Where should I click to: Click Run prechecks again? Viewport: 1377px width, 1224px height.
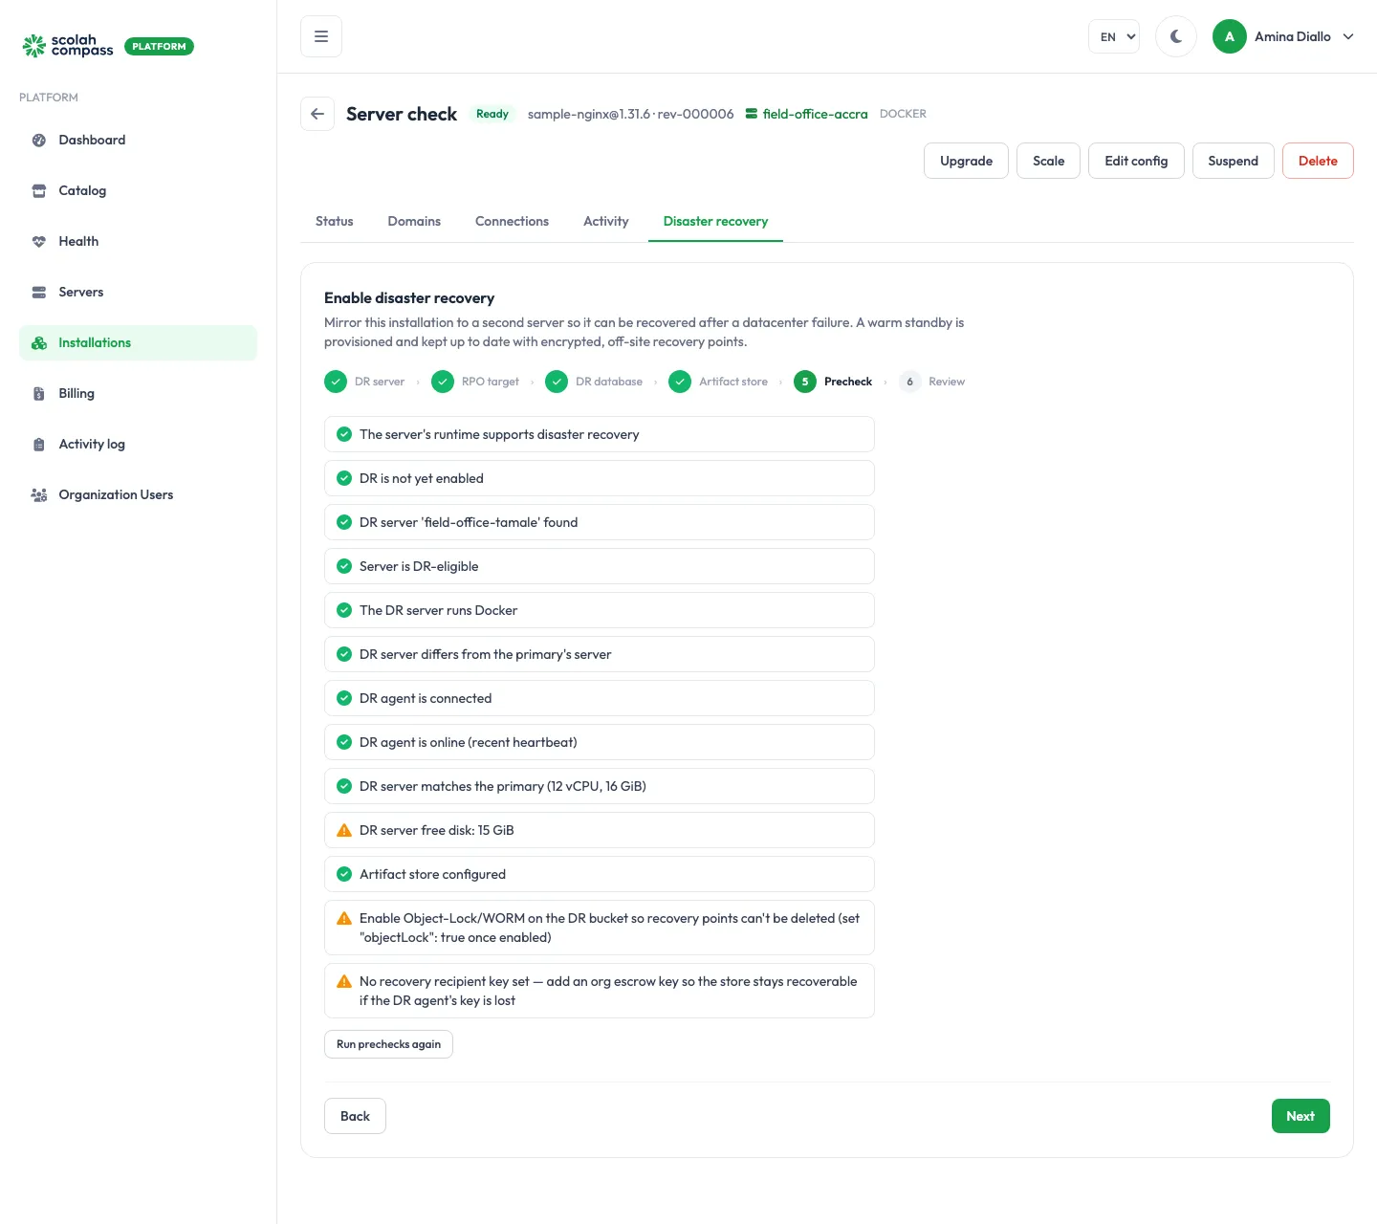[388, 1044]
